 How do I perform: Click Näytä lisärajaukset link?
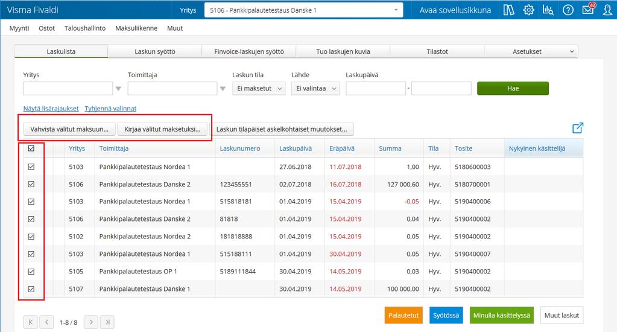point(51,109)
